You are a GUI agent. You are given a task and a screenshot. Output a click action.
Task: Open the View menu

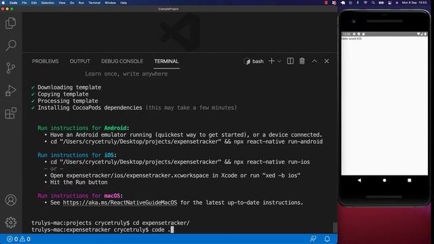(x=62, y=3)
